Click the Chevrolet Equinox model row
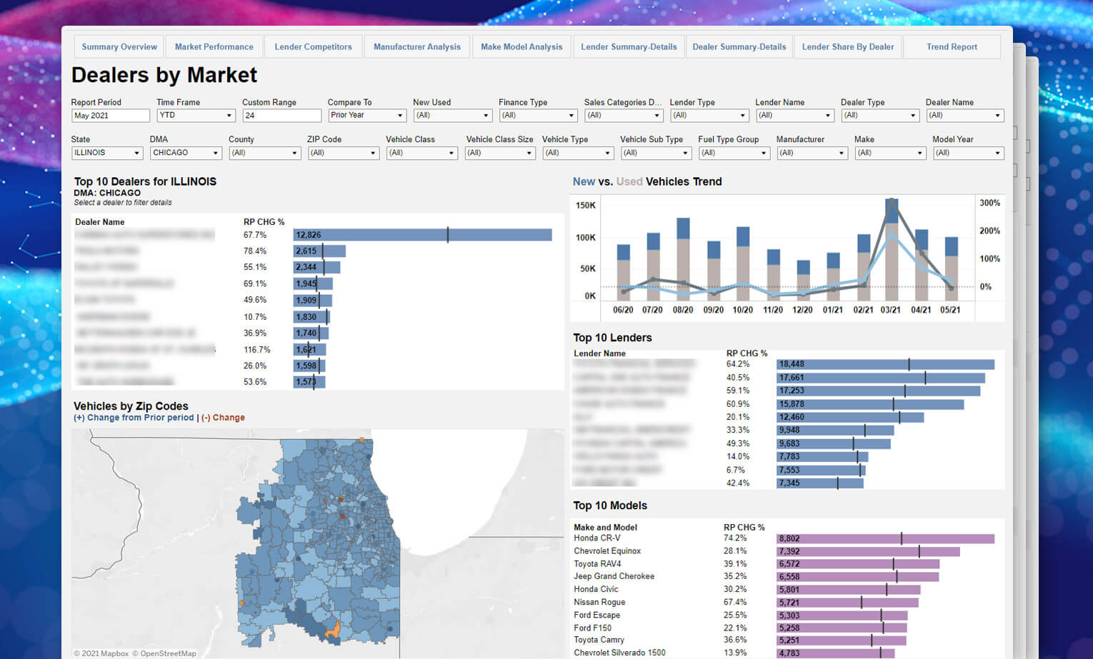The image size is (1093, 659). coord(607,551)
